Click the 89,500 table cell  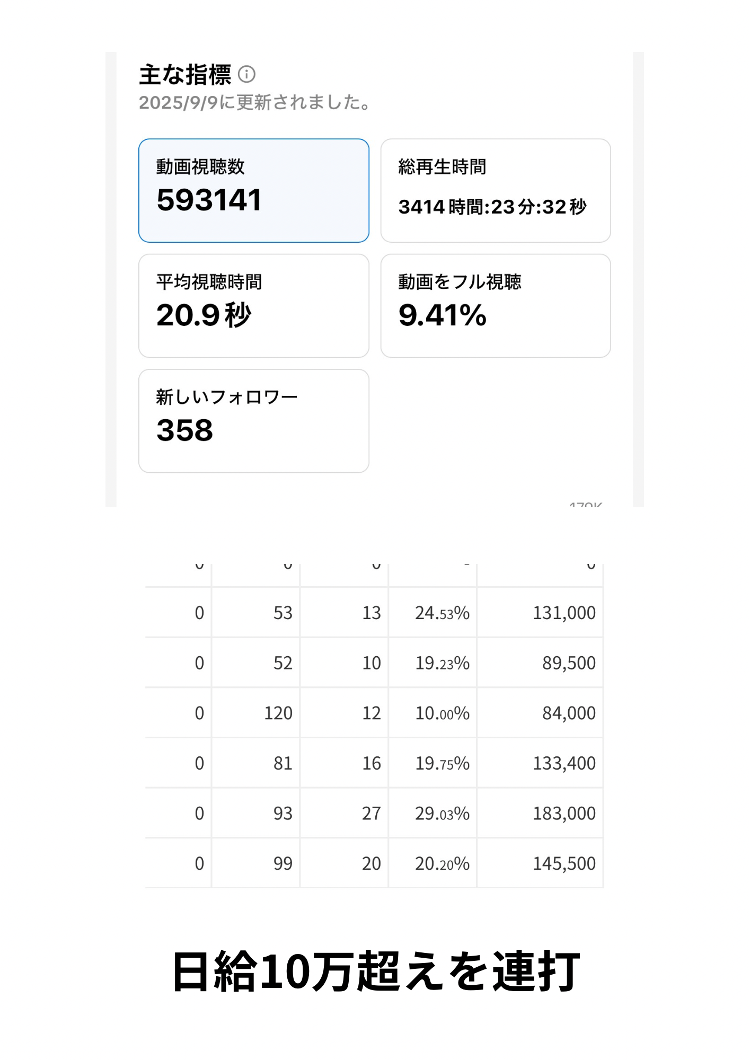click(x=568, y=663)
